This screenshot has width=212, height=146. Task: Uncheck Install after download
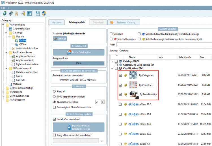[54, 119]
